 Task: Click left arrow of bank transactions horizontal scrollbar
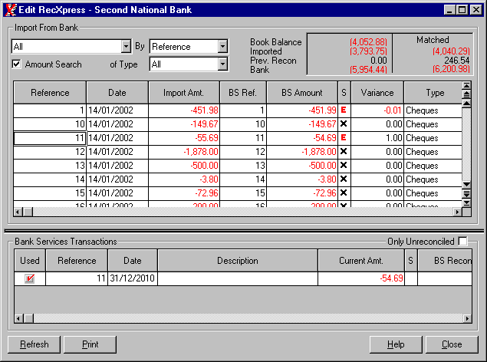coord(18,318)
